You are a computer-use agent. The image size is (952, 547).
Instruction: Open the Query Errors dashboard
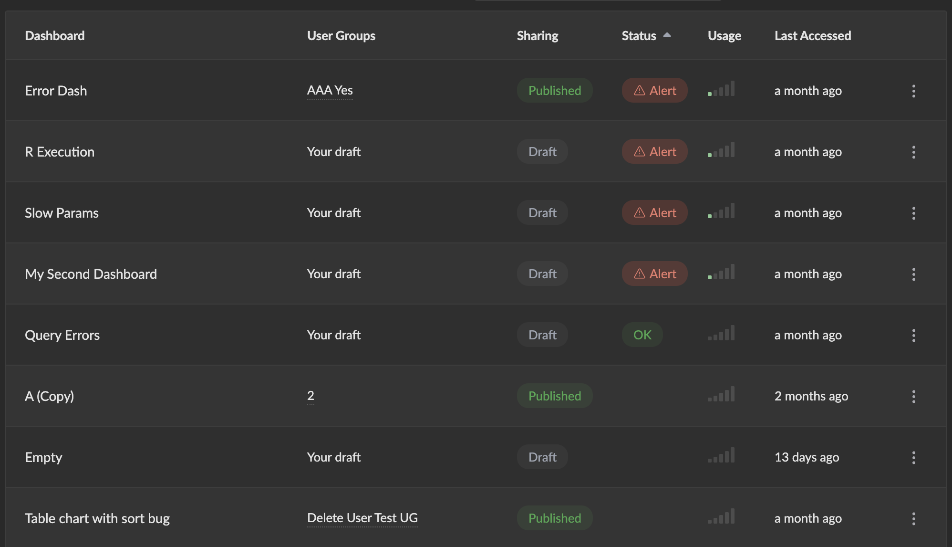[62, 335]
